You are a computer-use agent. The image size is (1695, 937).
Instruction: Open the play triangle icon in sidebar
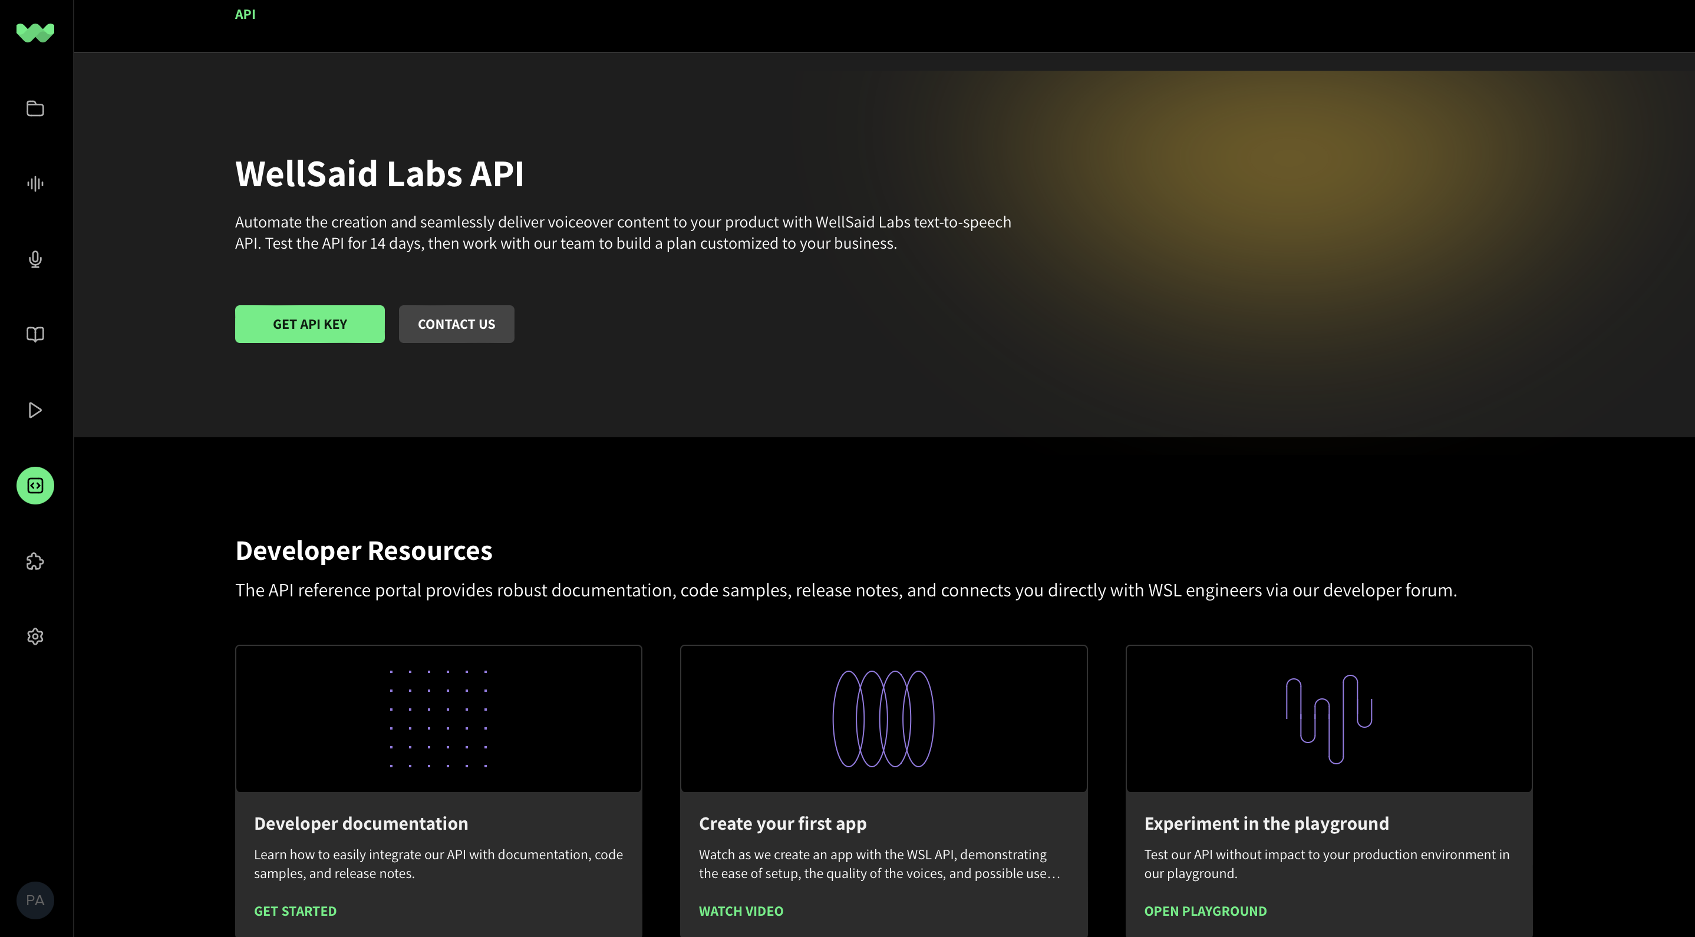tap(35, 410)
